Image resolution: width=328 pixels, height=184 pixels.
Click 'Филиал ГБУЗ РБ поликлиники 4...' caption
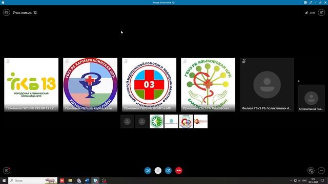point(266,108)
